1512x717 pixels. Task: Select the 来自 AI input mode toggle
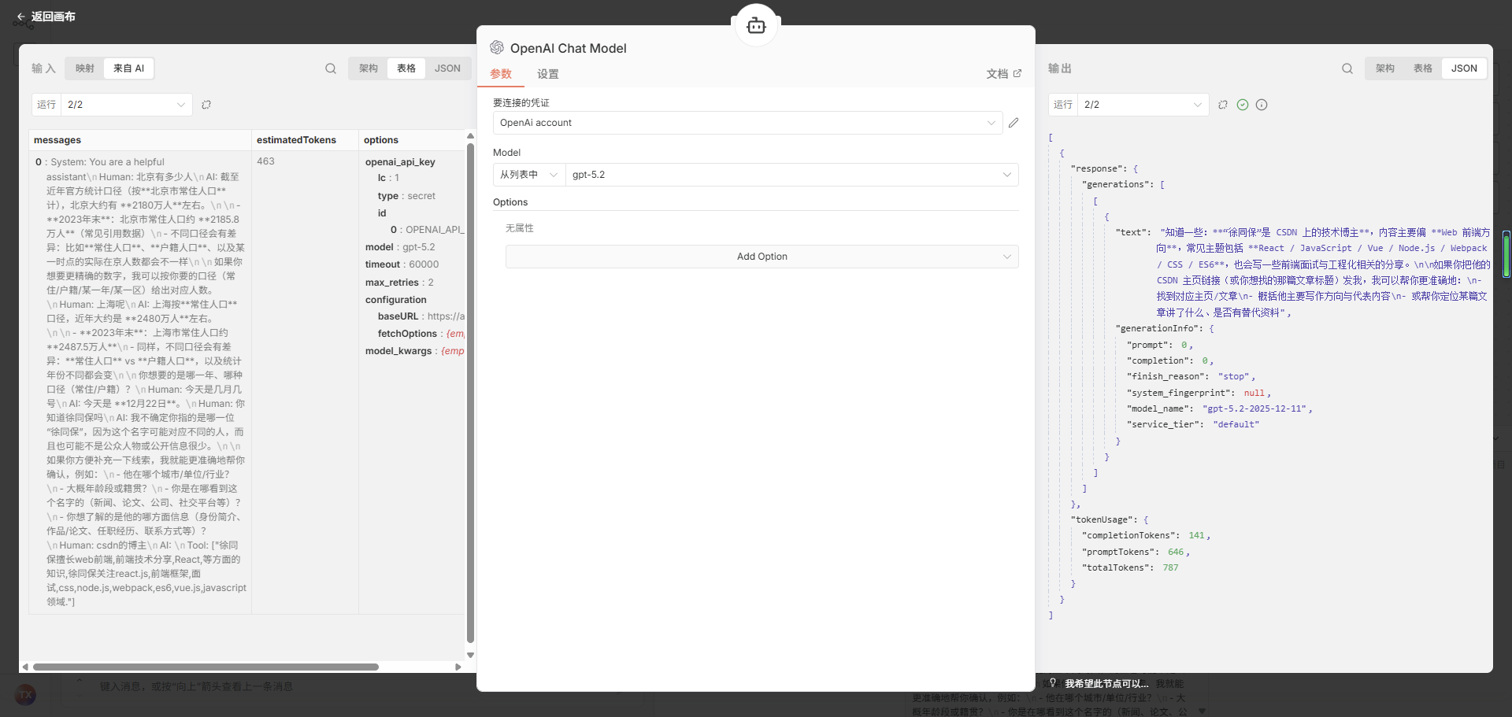click(x=128, y=68)
